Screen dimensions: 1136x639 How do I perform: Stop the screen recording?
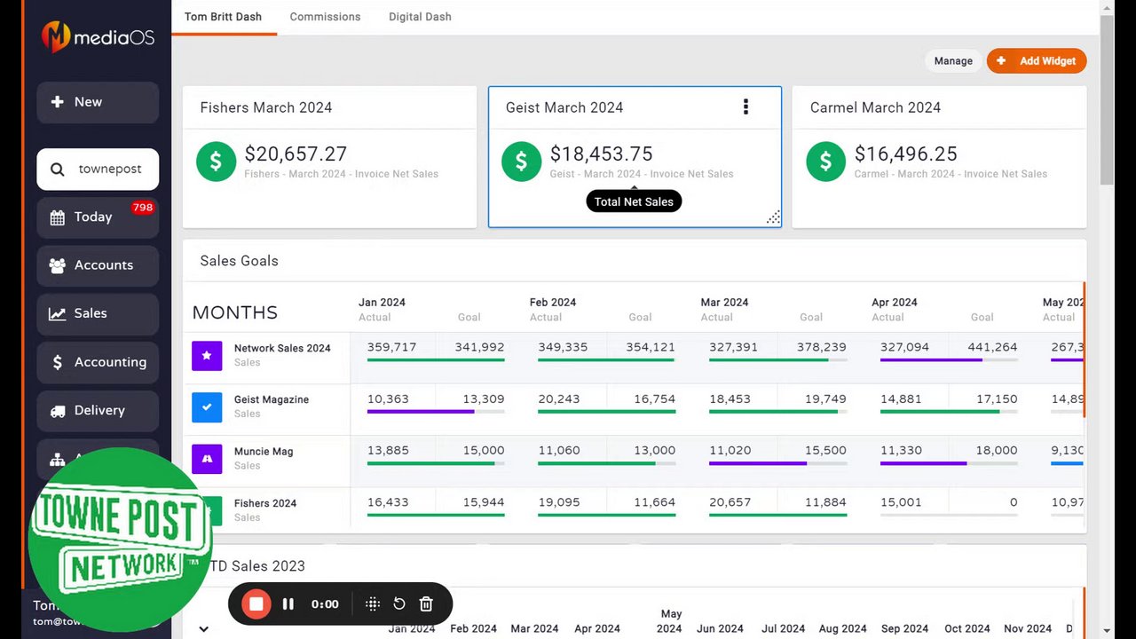(x=256, y=604)
